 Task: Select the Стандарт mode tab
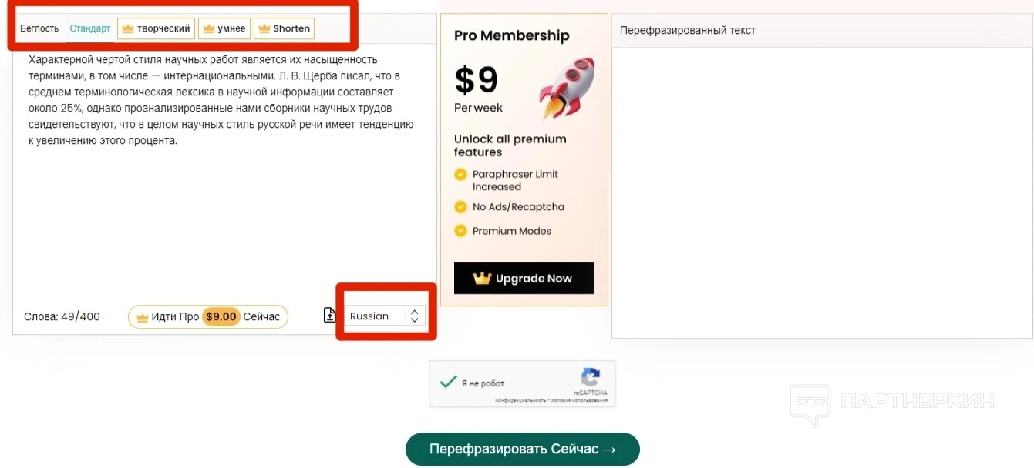pyautogui.click(x=90, y=28)
